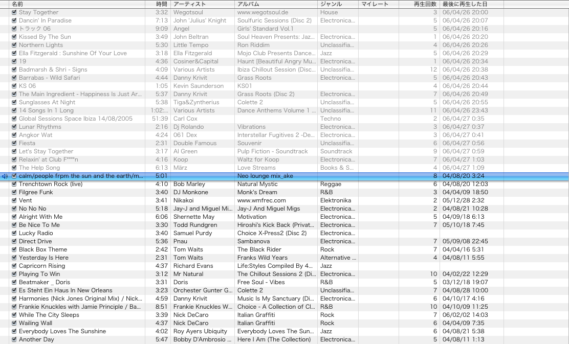Select While The City Sleeps track

(x=49, y=315)
